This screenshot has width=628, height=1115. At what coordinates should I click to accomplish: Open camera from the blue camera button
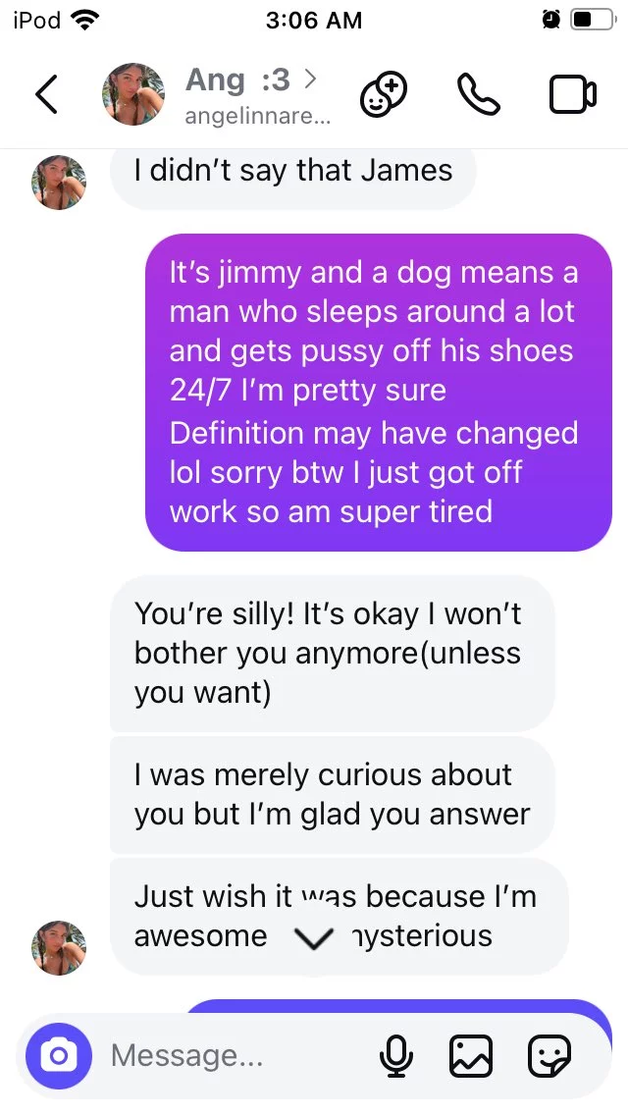59,1056
